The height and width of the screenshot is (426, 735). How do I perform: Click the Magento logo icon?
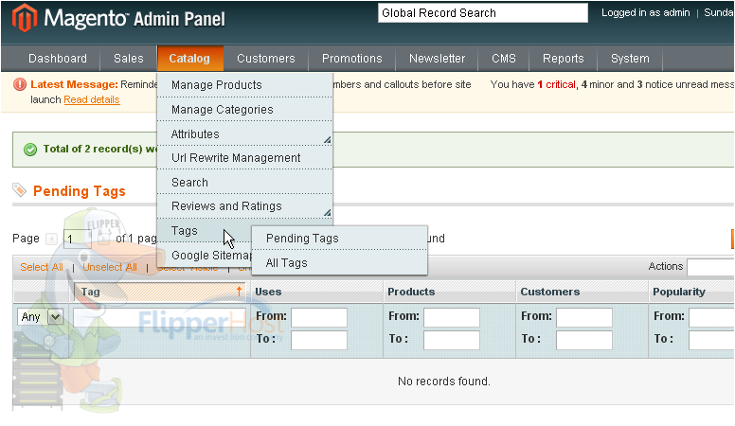point(25,18)
